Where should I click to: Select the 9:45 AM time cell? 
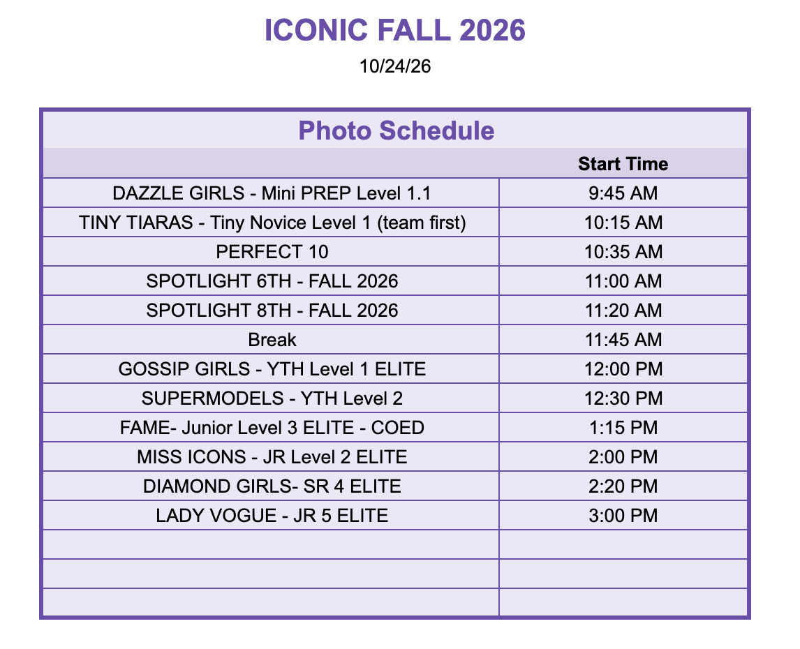623,193
